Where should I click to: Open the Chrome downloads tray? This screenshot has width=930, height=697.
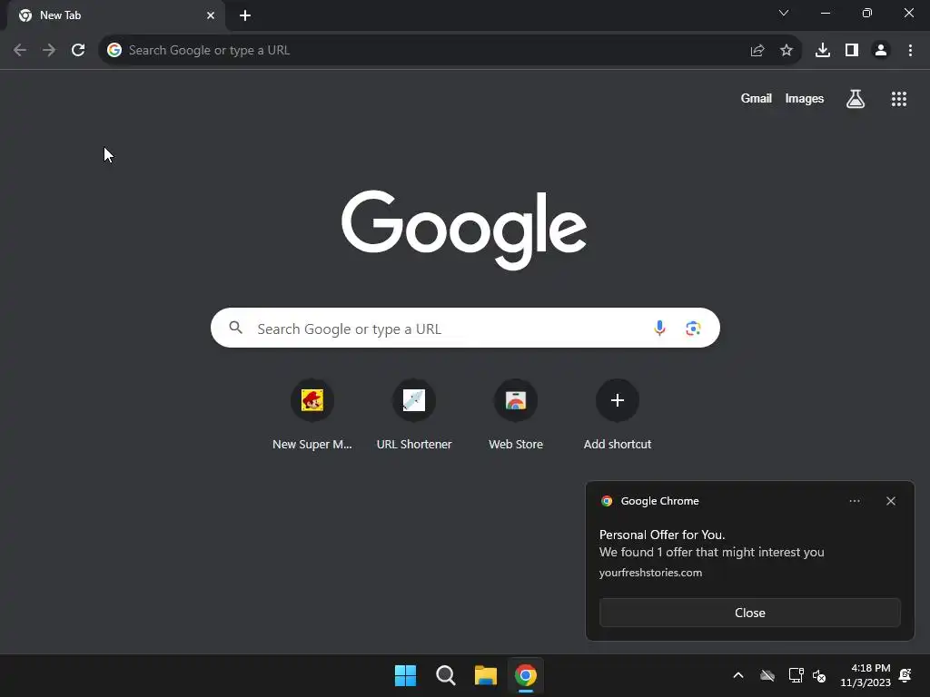(x=823, y=51)
